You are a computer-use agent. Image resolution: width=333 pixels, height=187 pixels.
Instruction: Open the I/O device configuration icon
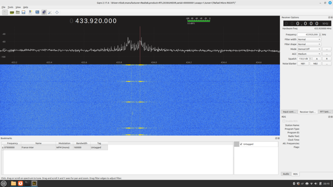click(12, 12)
